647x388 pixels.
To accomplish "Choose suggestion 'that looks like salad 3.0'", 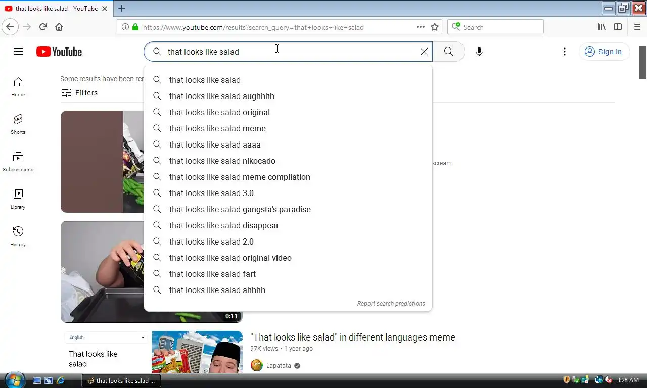I will click(288, 193).
